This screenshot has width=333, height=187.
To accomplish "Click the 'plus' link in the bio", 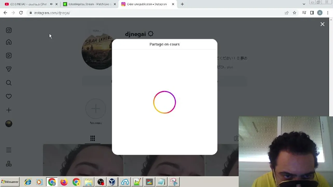I will 230,67.
